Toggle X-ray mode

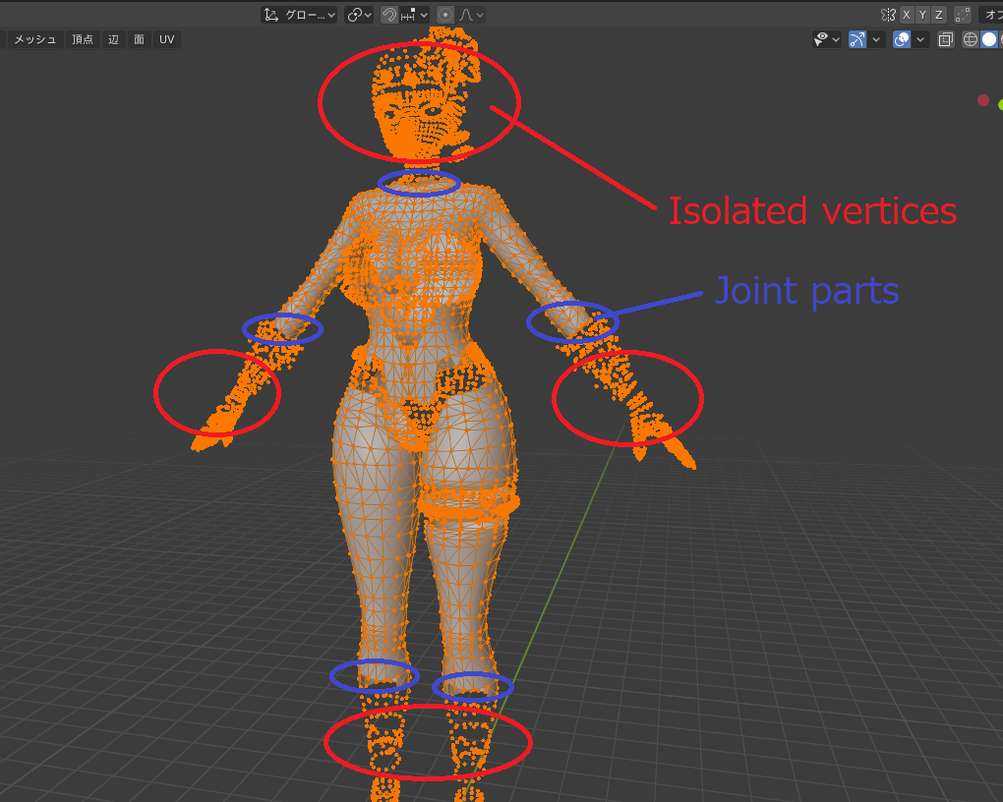(x=945, y=39)
